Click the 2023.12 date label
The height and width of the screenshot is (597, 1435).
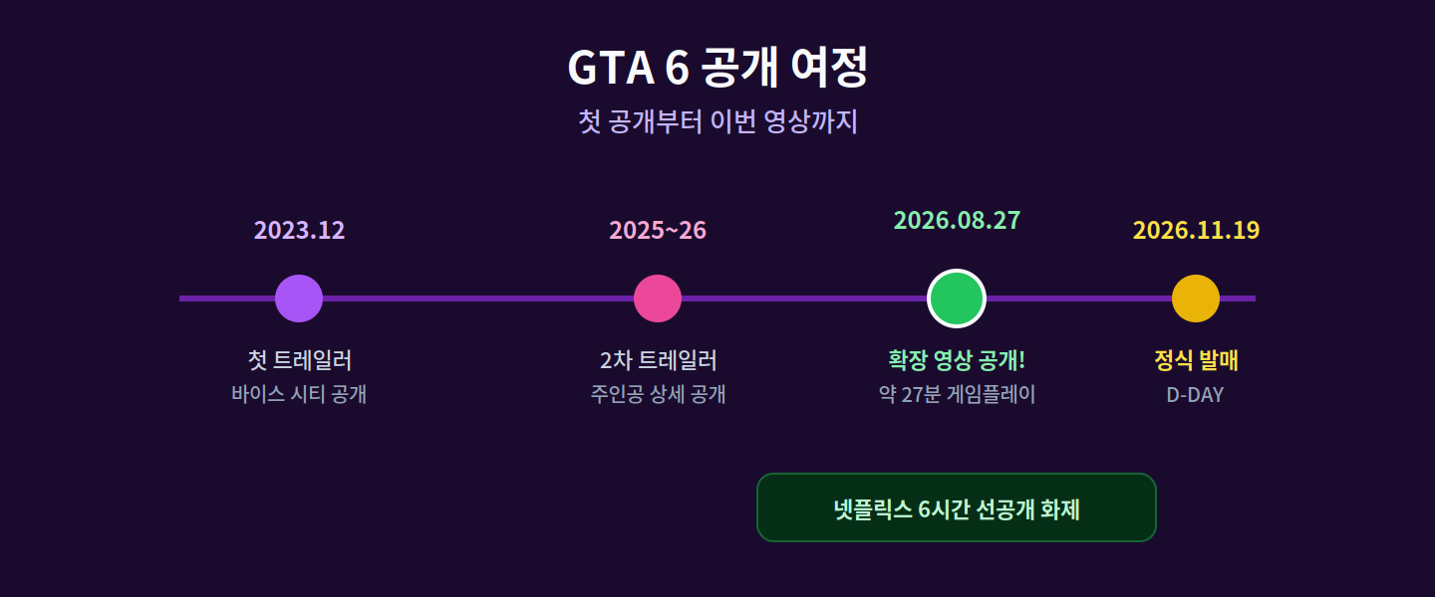(x=299, y=230)
